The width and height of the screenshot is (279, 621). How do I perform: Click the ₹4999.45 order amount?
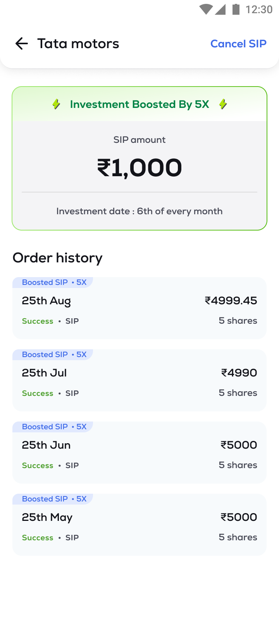point(231,300)
